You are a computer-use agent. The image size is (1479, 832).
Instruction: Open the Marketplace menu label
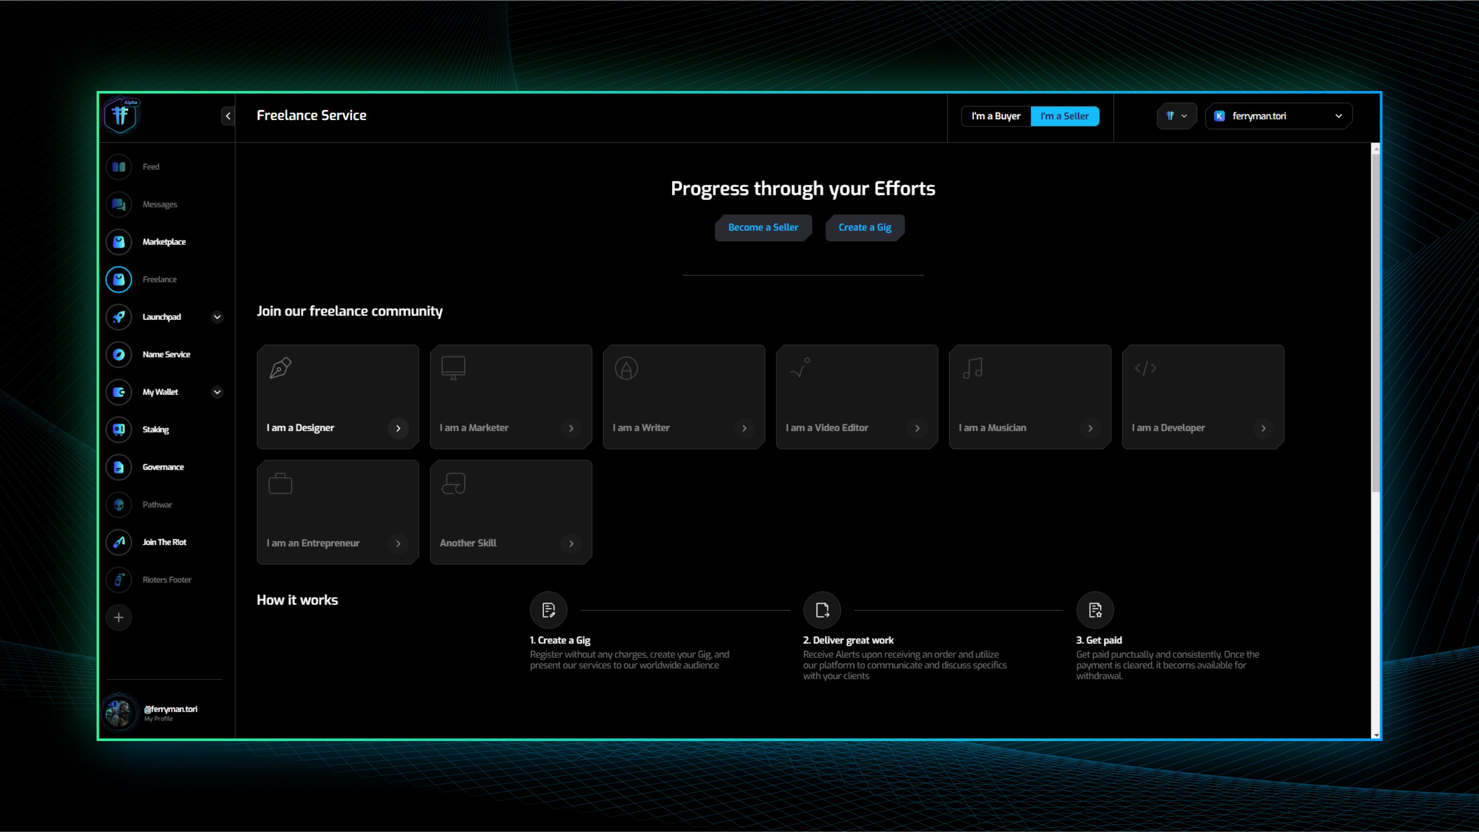(164, 242)
